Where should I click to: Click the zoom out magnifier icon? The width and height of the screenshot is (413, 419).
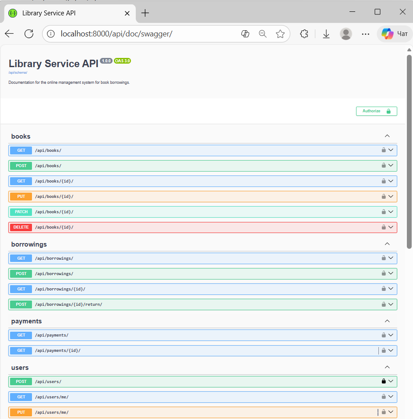click(x=263, y=34)
